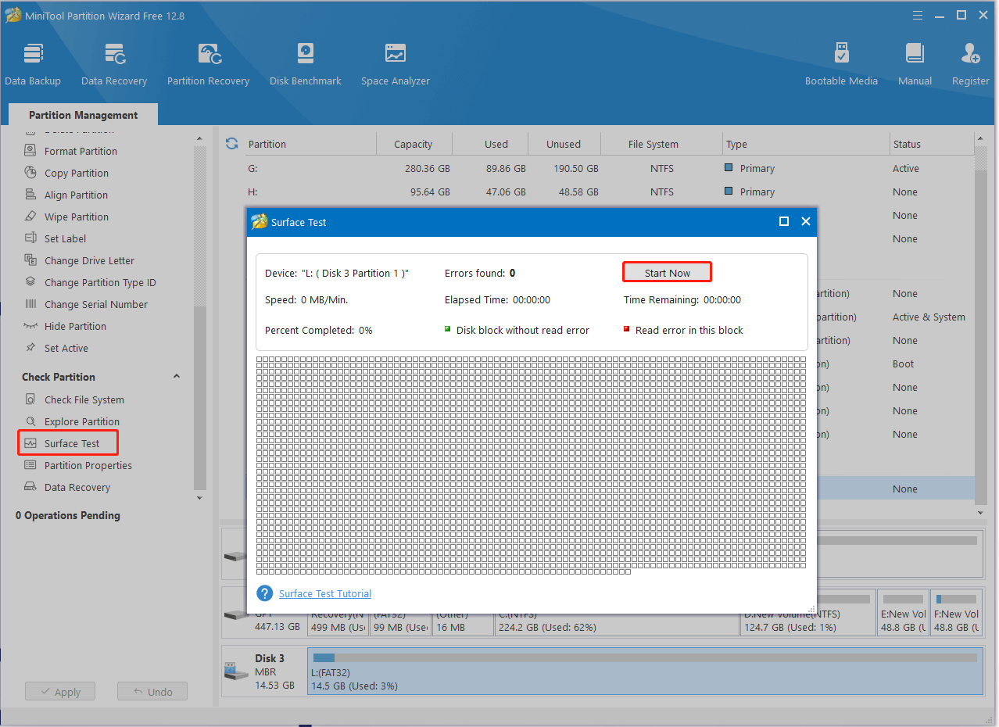The height and width of the screenshot is (727, 999).
Task: Open the Data Recovery toolbar icon
Action: [114, 64]
